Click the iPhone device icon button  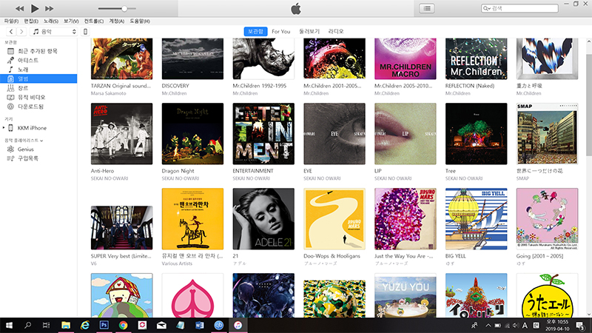pos(85,32)
